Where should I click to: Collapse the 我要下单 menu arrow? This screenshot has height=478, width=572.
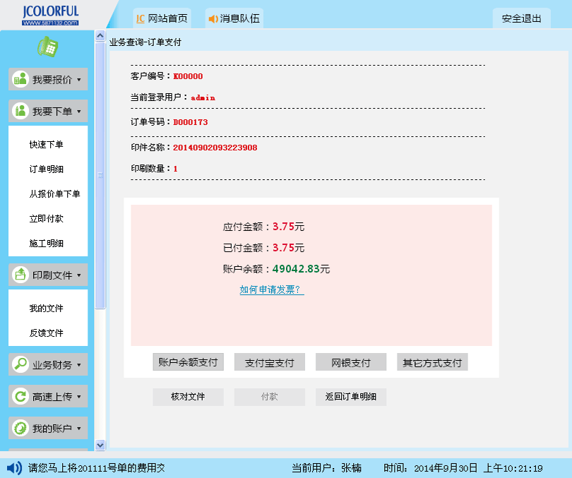pos(78,112)
